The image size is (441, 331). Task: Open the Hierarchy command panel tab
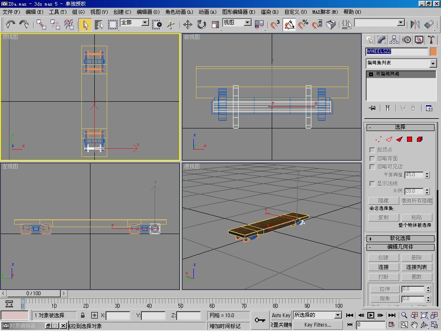pyautogui.click(x=394, y=40)
